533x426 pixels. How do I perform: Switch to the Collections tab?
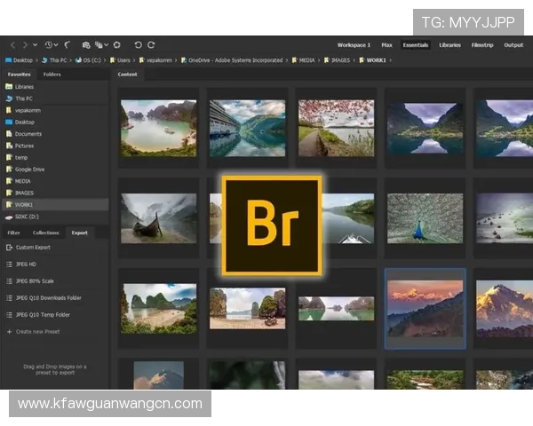[x=46, y=233]
